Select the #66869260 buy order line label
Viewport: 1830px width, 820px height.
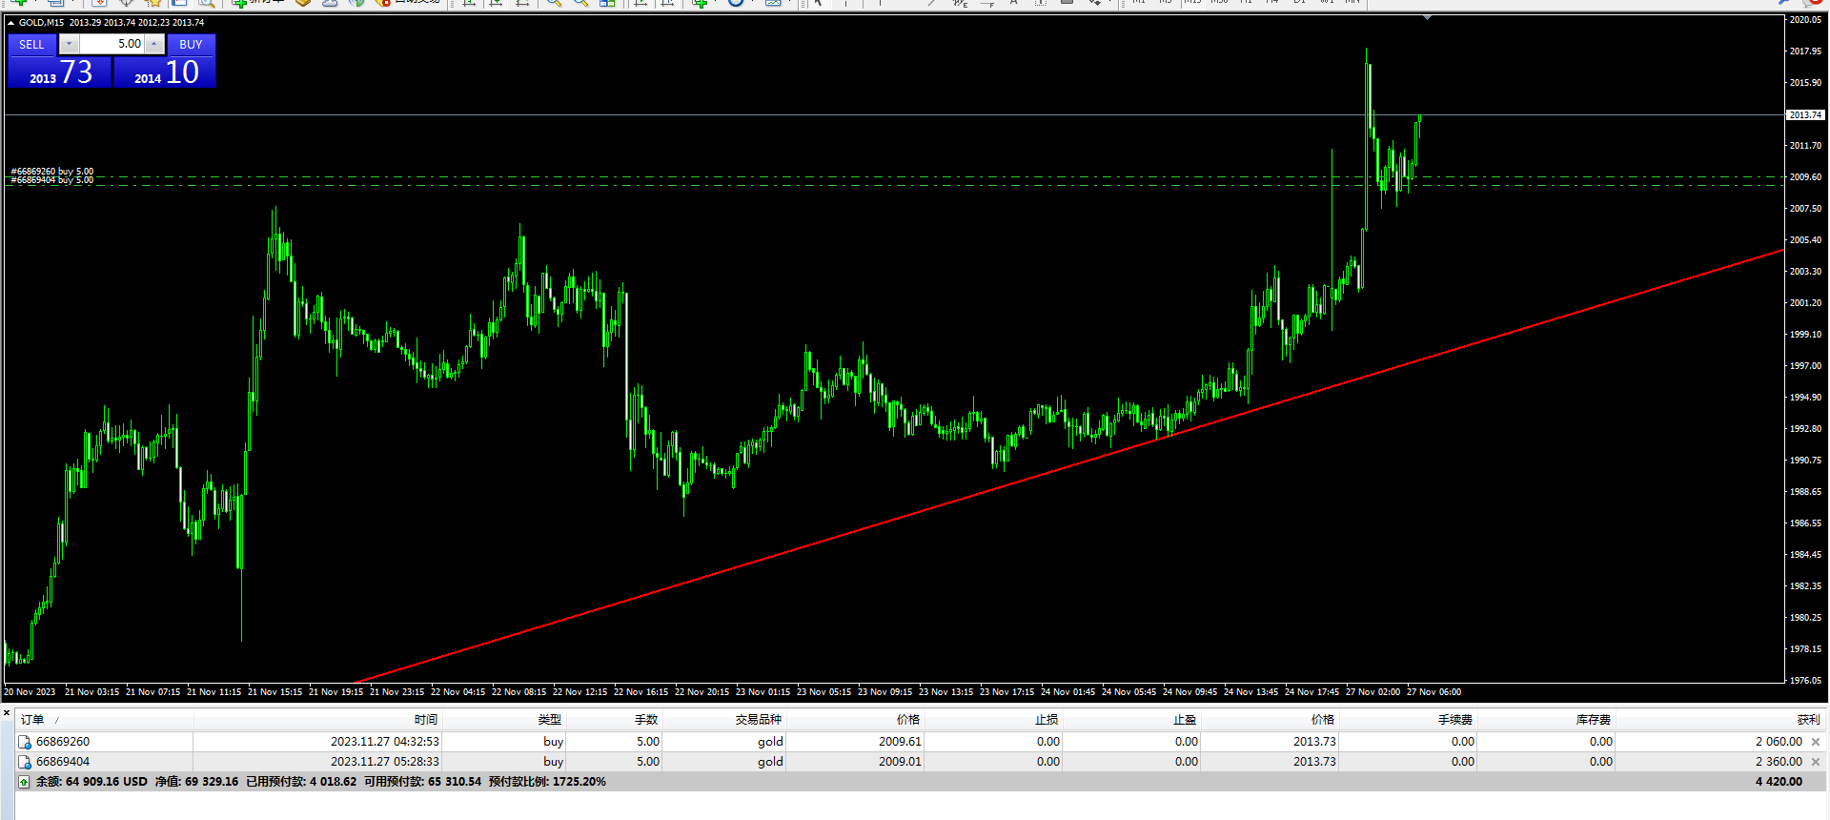[52, 172]
